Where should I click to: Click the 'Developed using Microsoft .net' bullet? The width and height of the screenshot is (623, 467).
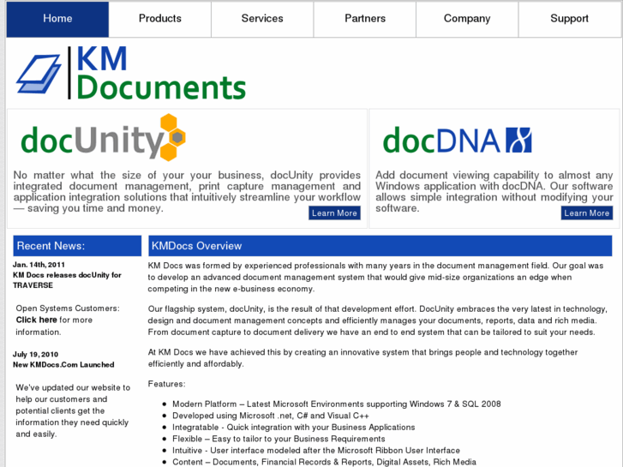(x=271, y=416)
